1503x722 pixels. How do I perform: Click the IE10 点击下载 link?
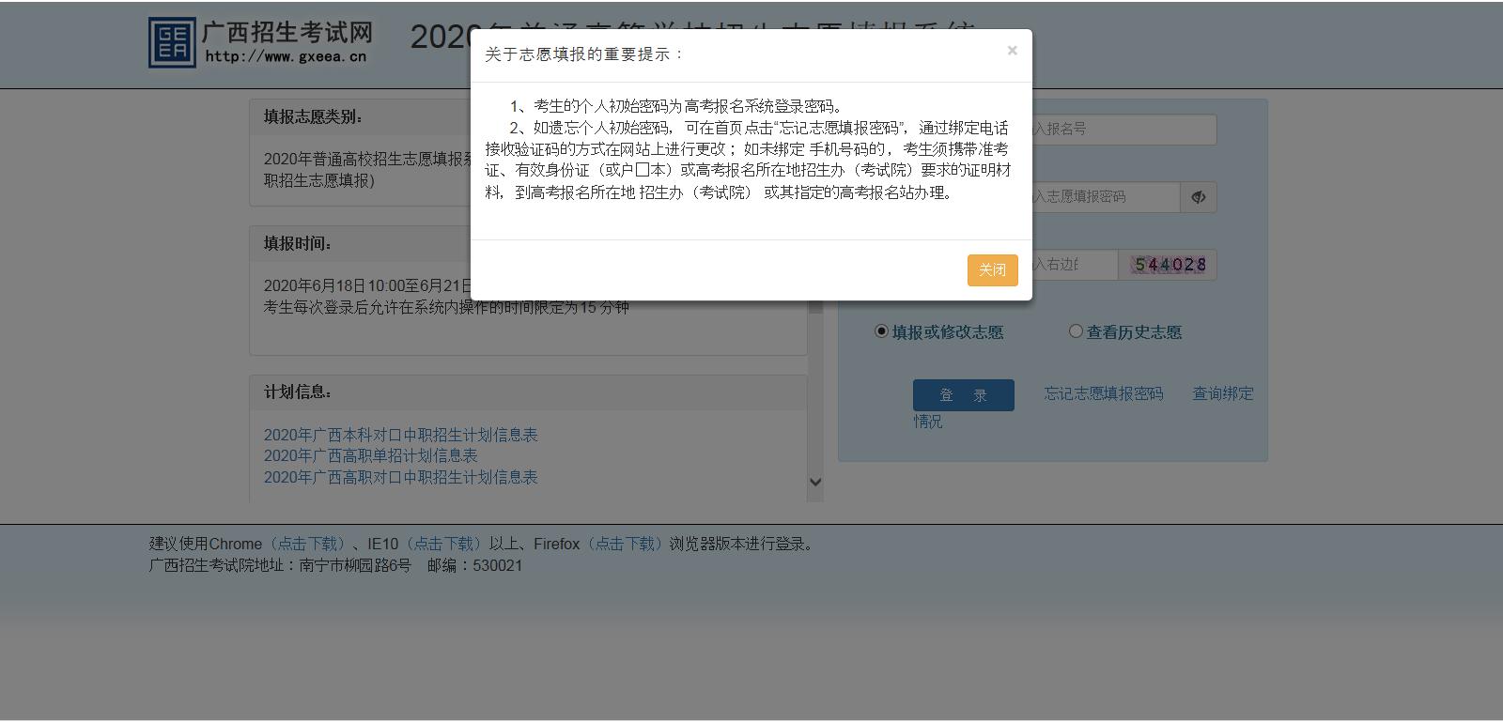coord(443,545)
